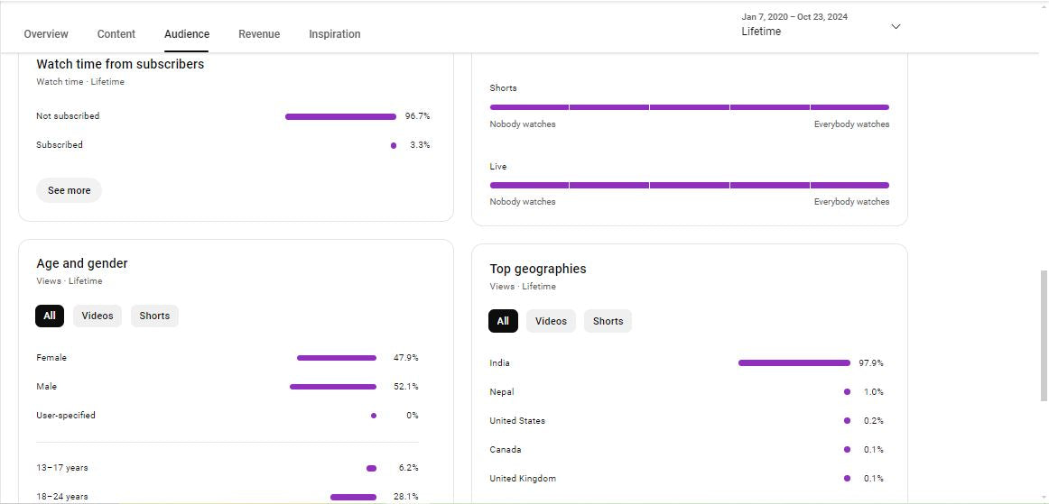Click the Not subscribed watch time bar
The height and width of the screenshot is (504, 1049).
(340, 116)
